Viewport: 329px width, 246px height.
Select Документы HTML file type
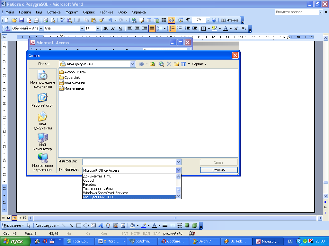[129, 176]
